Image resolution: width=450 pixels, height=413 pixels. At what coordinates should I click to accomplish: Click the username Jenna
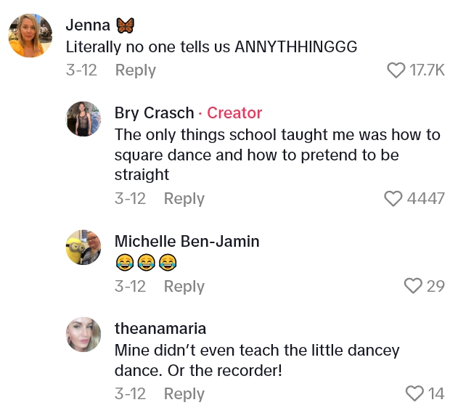88,25
